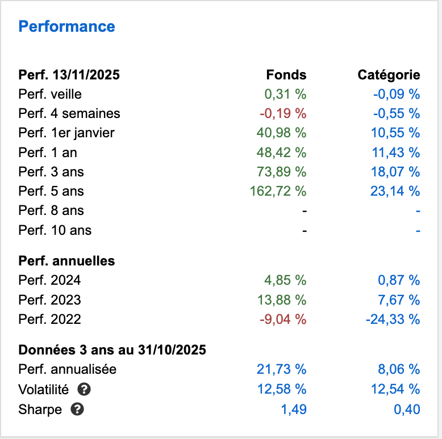442x439 pixels.
Task: Click the Sharpe help question mark icon
Action: pyautogui.click(x=78, y=409)
